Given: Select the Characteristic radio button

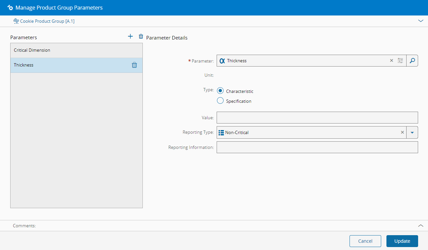Looking at the screenshot, I should pyautogui.click(x=220, y=91).
